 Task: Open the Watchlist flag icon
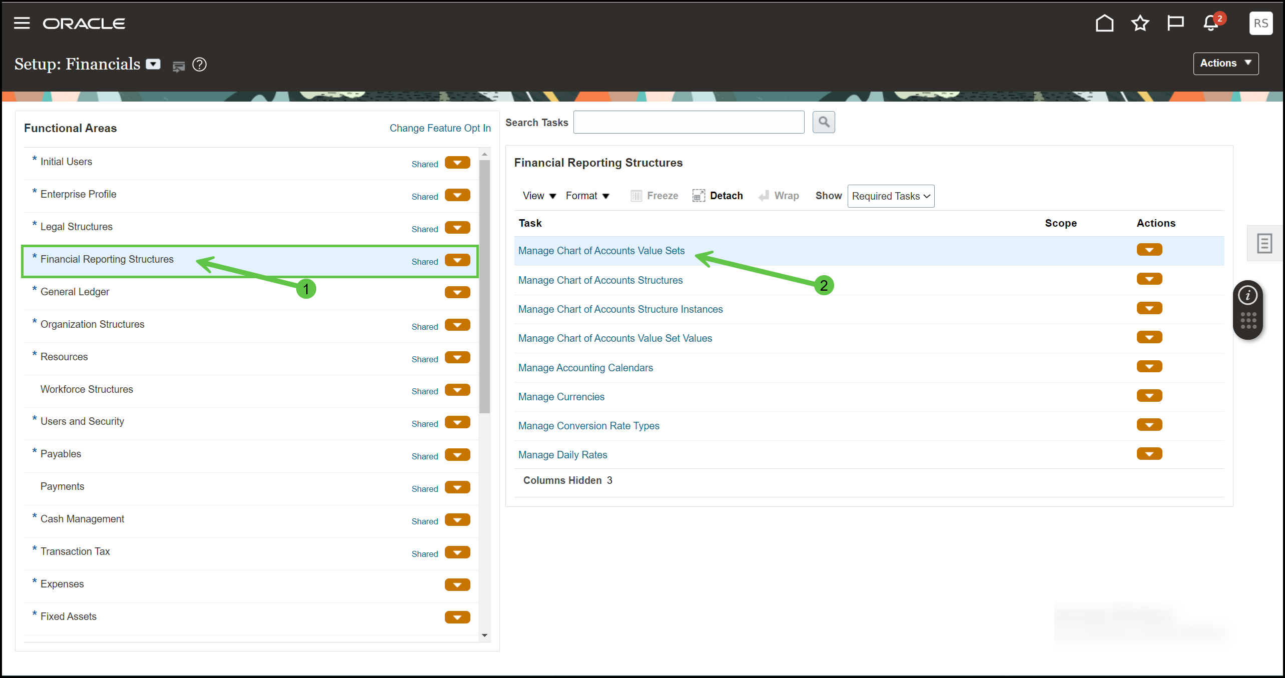point(1175,23)
